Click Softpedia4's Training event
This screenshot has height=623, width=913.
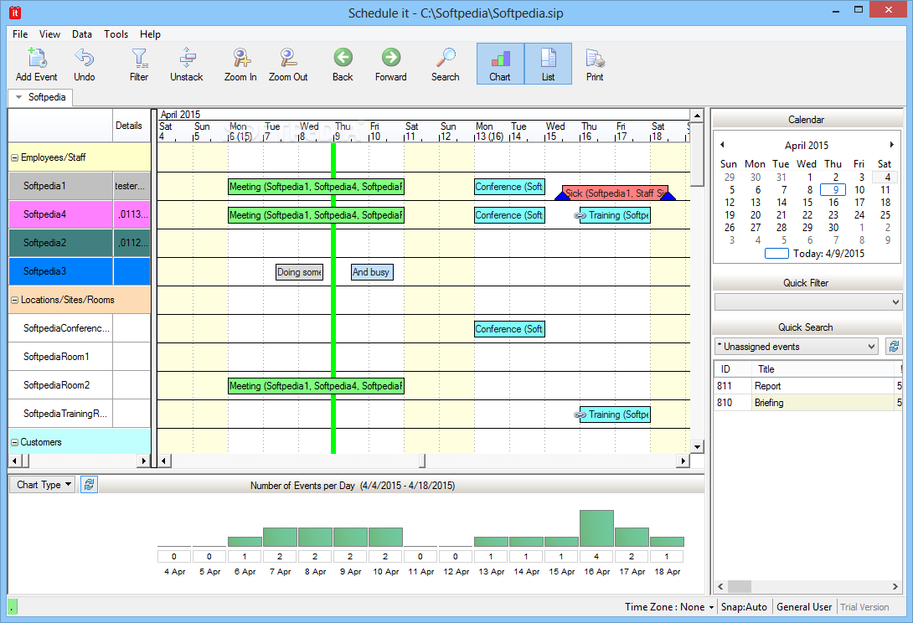tap(615, 215)
